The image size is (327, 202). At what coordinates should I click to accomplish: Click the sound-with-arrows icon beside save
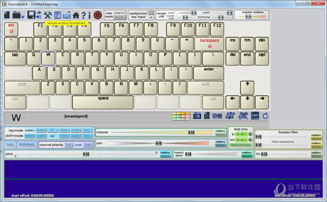click(x=39, y=15)
